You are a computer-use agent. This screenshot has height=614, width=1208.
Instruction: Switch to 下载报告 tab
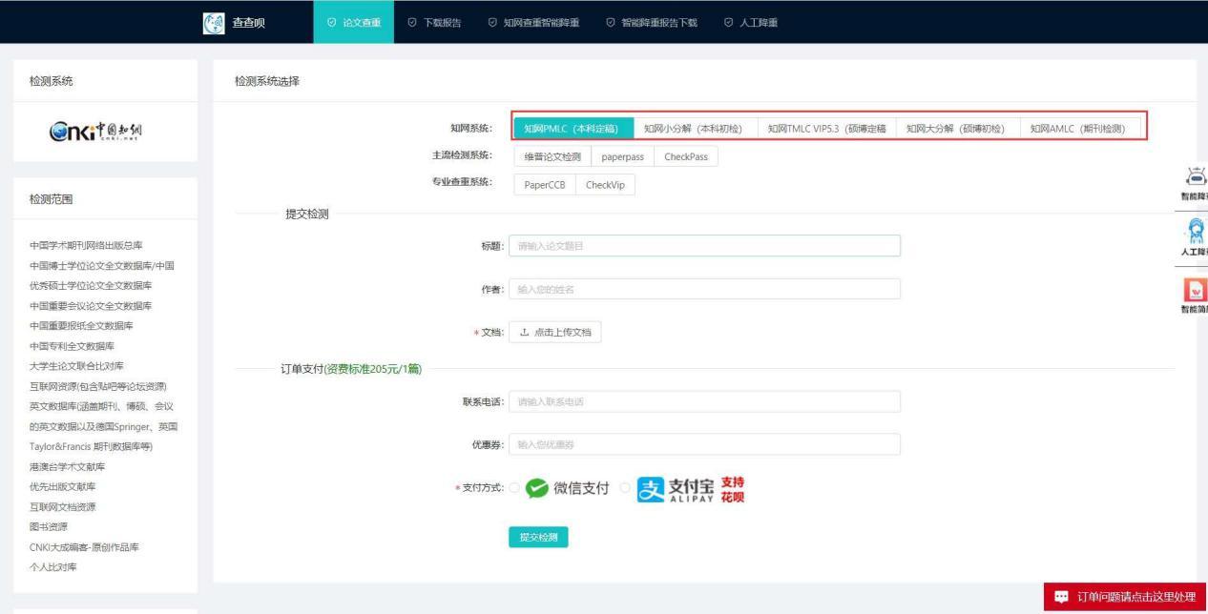pos(434,22)
